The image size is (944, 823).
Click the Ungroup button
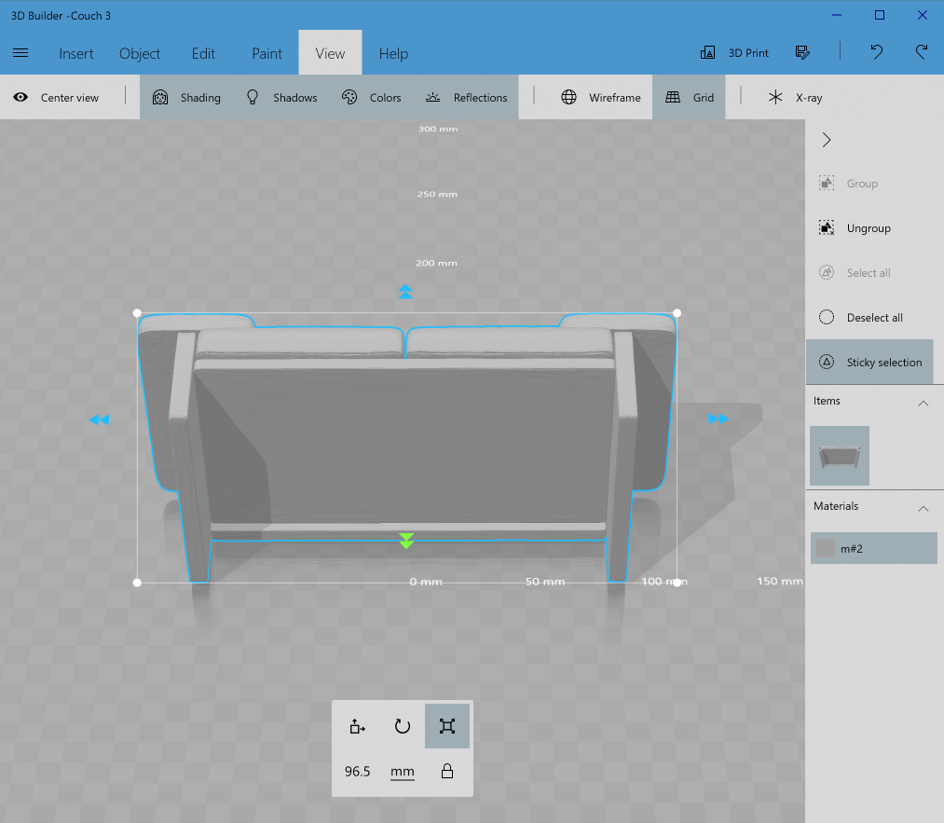click(x=855, y=228)
